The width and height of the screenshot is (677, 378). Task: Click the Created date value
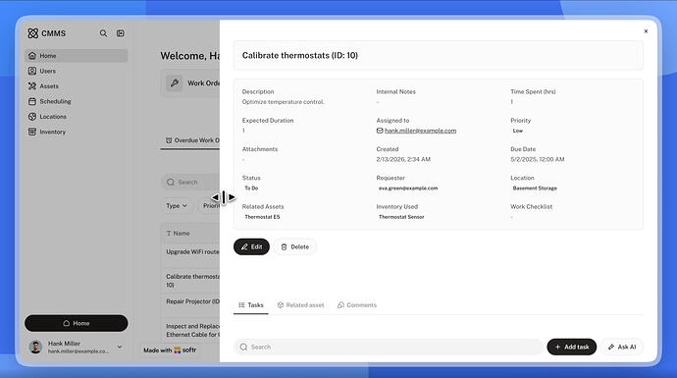[x=403, y=159]
